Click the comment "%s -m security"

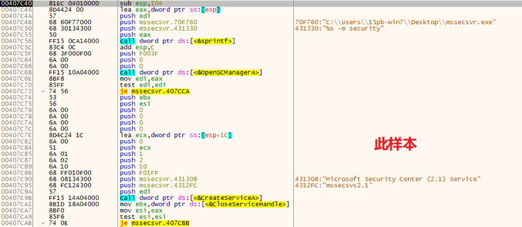click(x=340, y=28)
